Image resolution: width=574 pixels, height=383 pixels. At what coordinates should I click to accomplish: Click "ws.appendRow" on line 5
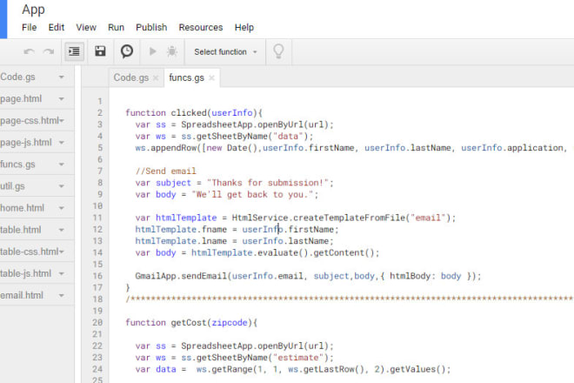(168, 148)
